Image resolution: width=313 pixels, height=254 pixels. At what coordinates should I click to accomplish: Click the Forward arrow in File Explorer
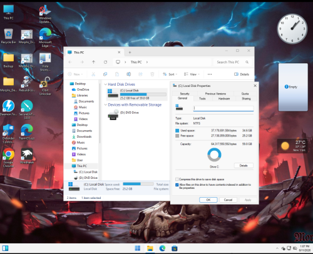click(x=82, y=62)
